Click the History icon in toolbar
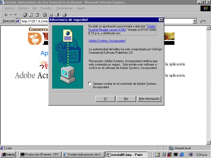This screenshot has width=211, height=158. coord(56,15)
